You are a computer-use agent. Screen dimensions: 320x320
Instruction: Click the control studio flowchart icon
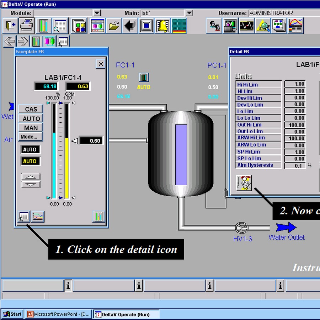coord(279,26)
